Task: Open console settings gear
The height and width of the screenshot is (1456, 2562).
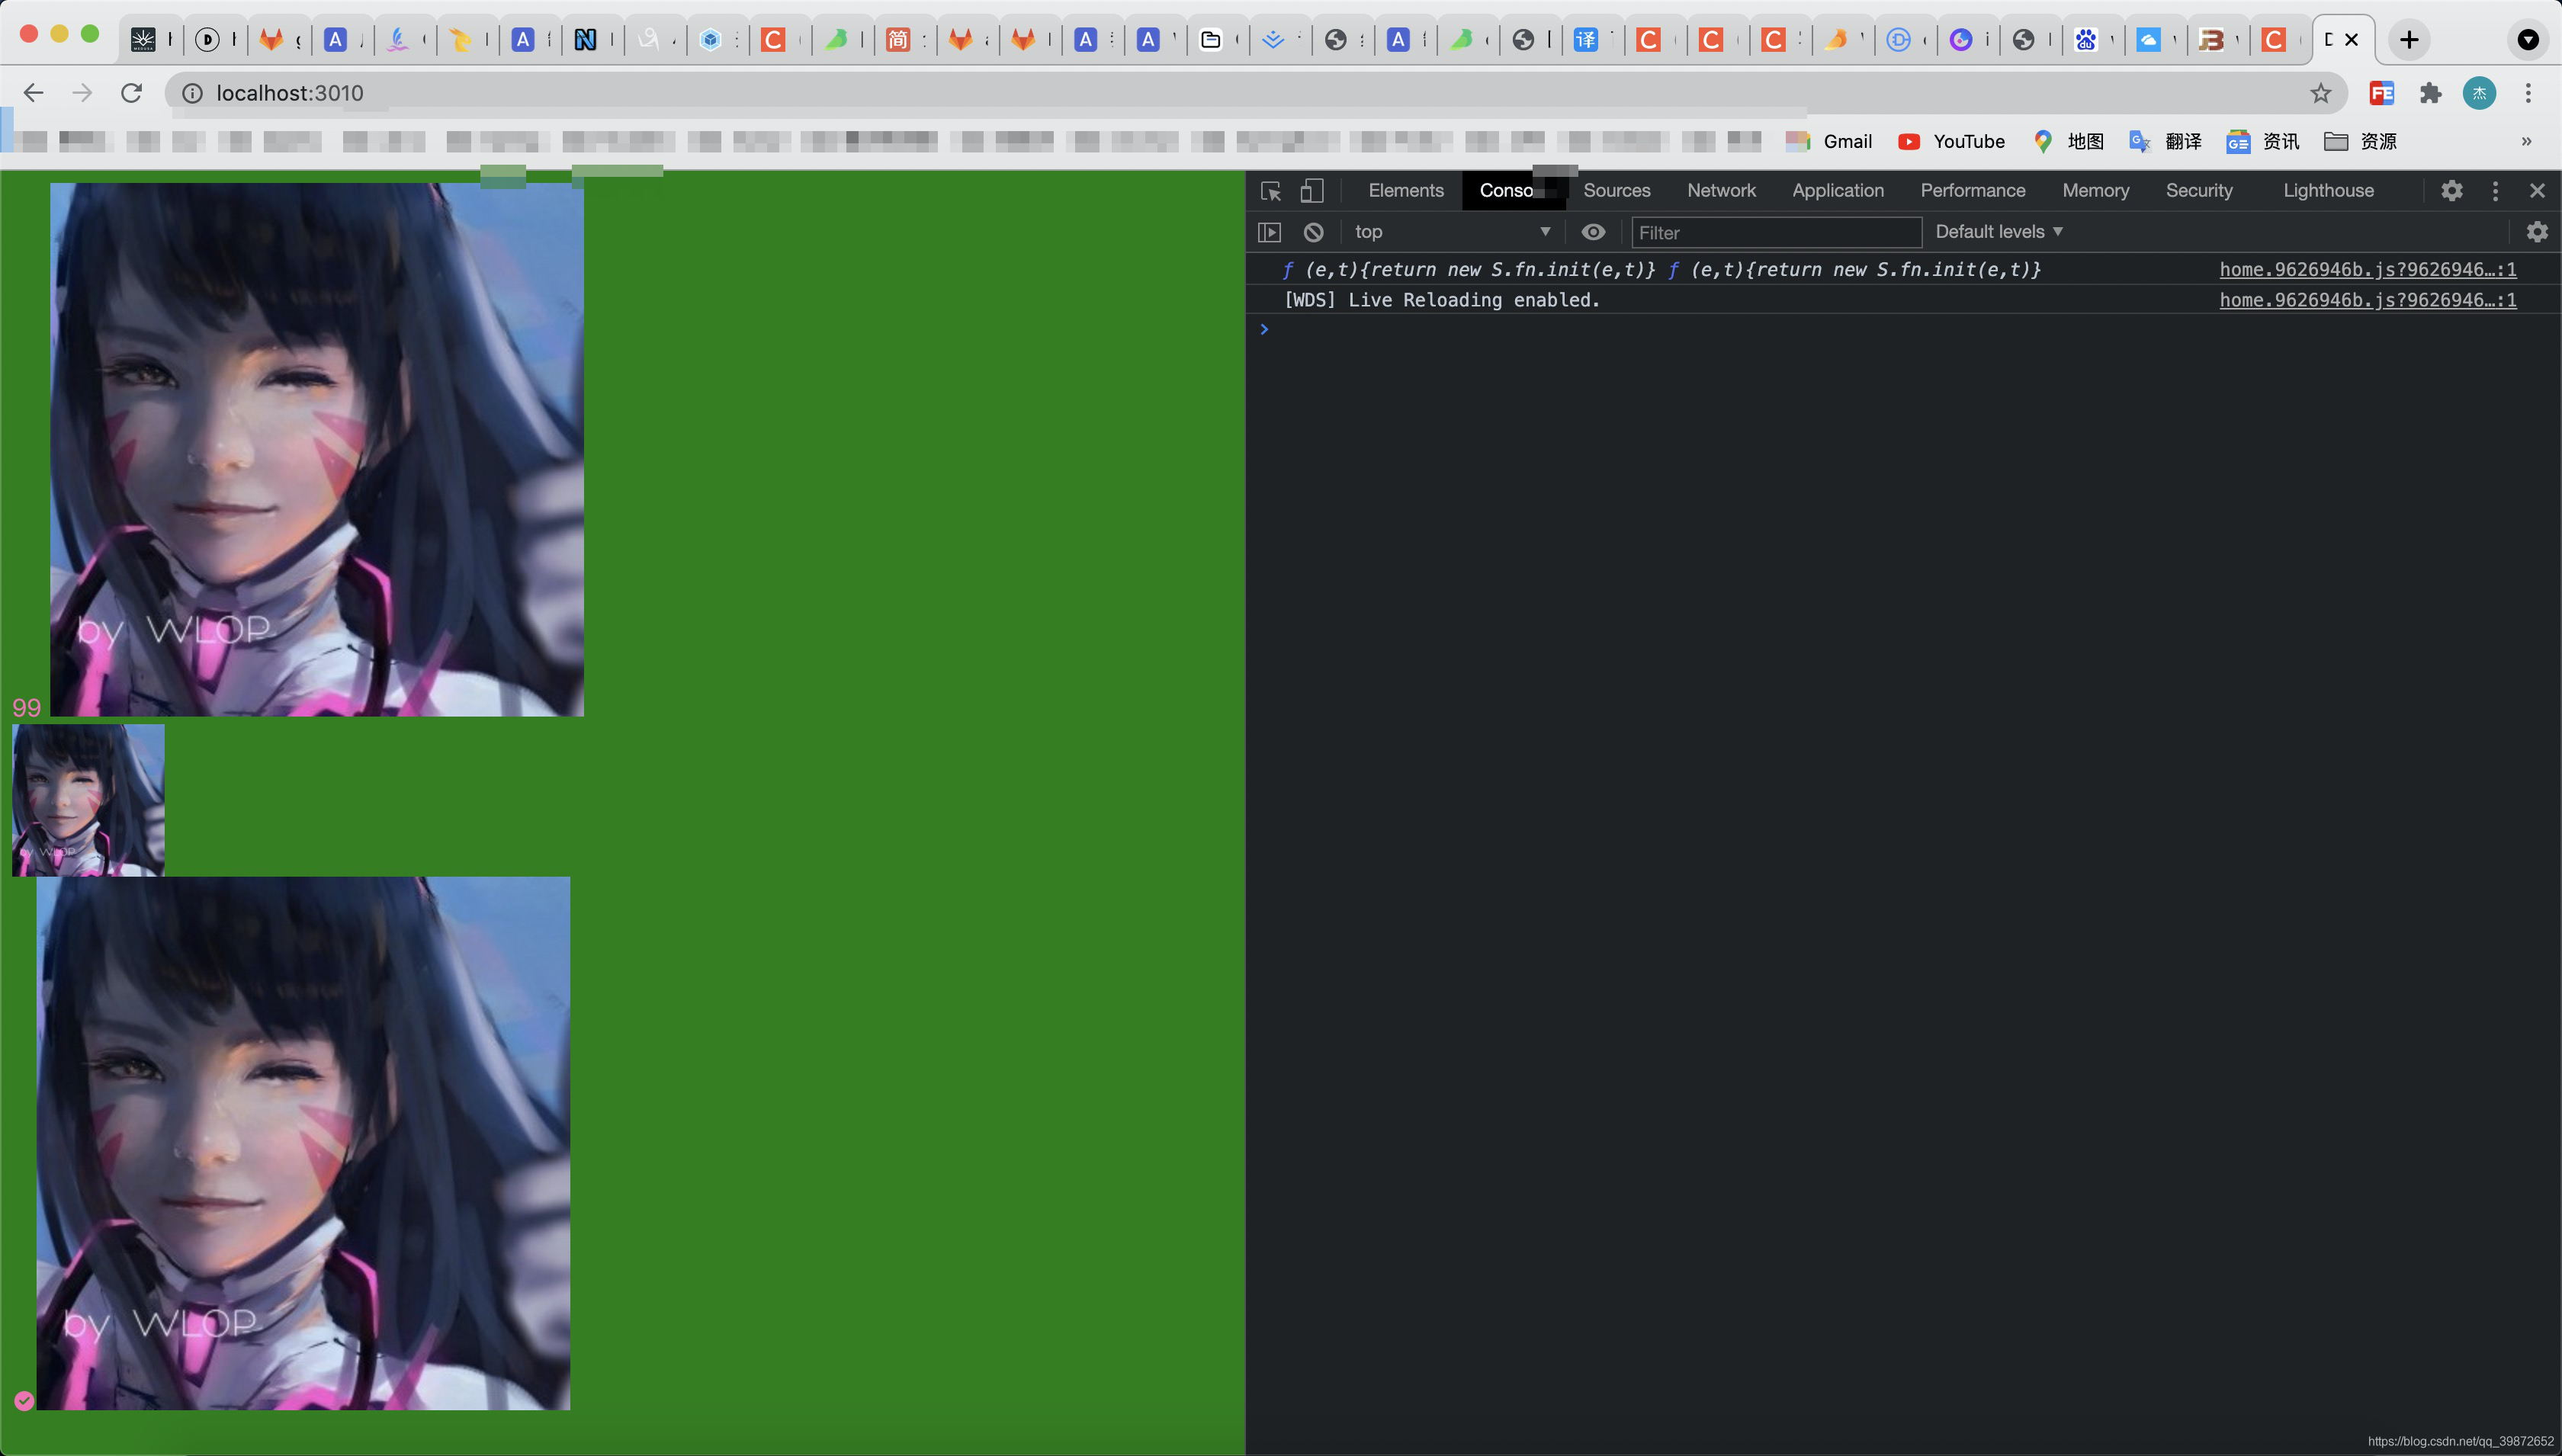Action: [x=2536, y=232]
